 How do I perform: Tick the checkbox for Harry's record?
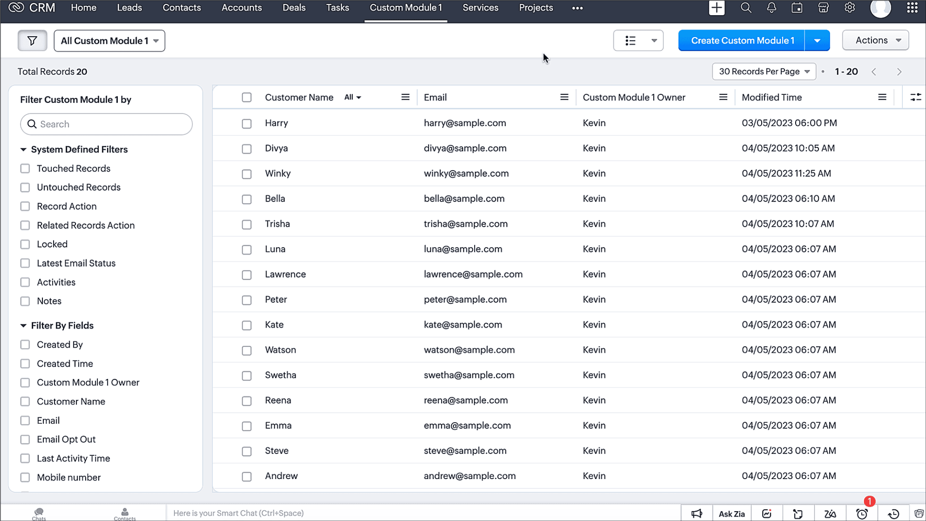tap(246, 123)
